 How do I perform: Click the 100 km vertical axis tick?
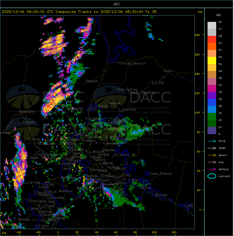pyautogui.click(x=197, y=113)
